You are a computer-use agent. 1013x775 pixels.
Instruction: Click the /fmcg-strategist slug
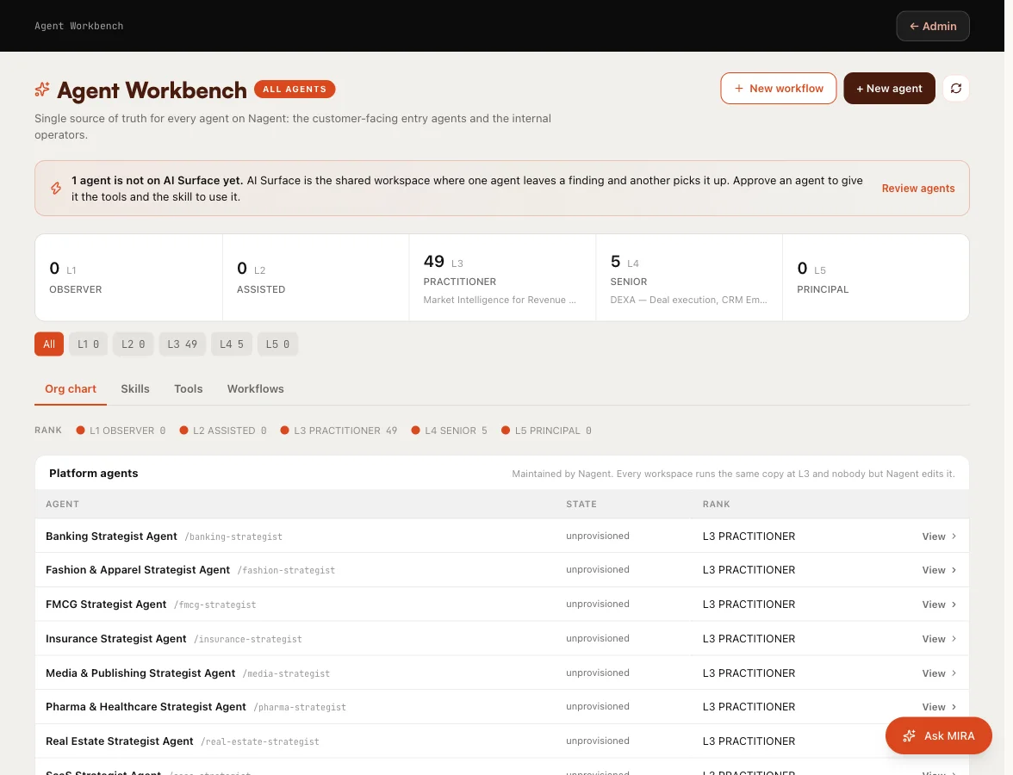pyautogui.click(x=215, y=604)
